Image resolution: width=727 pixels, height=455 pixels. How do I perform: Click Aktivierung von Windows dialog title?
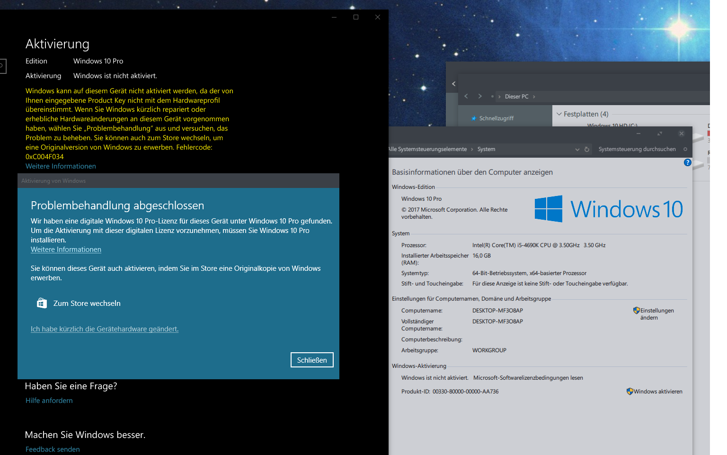[53, 181]
